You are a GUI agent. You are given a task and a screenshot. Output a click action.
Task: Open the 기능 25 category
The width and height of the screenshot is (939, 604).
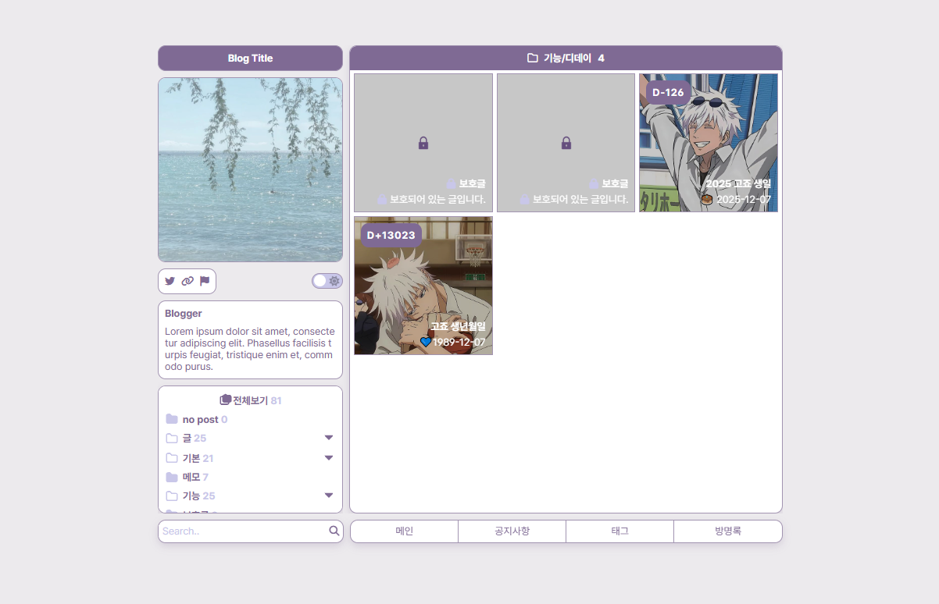[x=198, y=496]
